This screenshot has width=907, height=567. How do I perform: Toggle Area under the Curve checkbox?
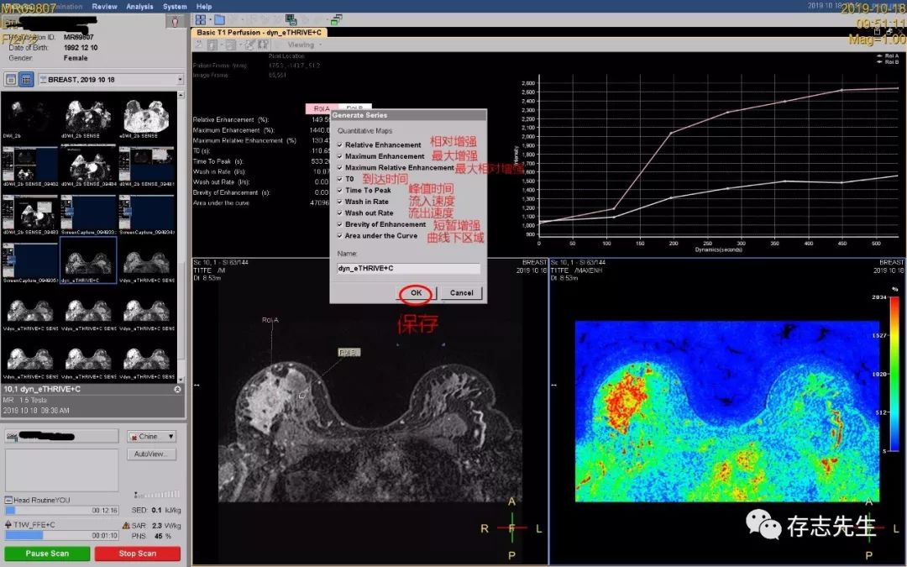coord(339,236)
